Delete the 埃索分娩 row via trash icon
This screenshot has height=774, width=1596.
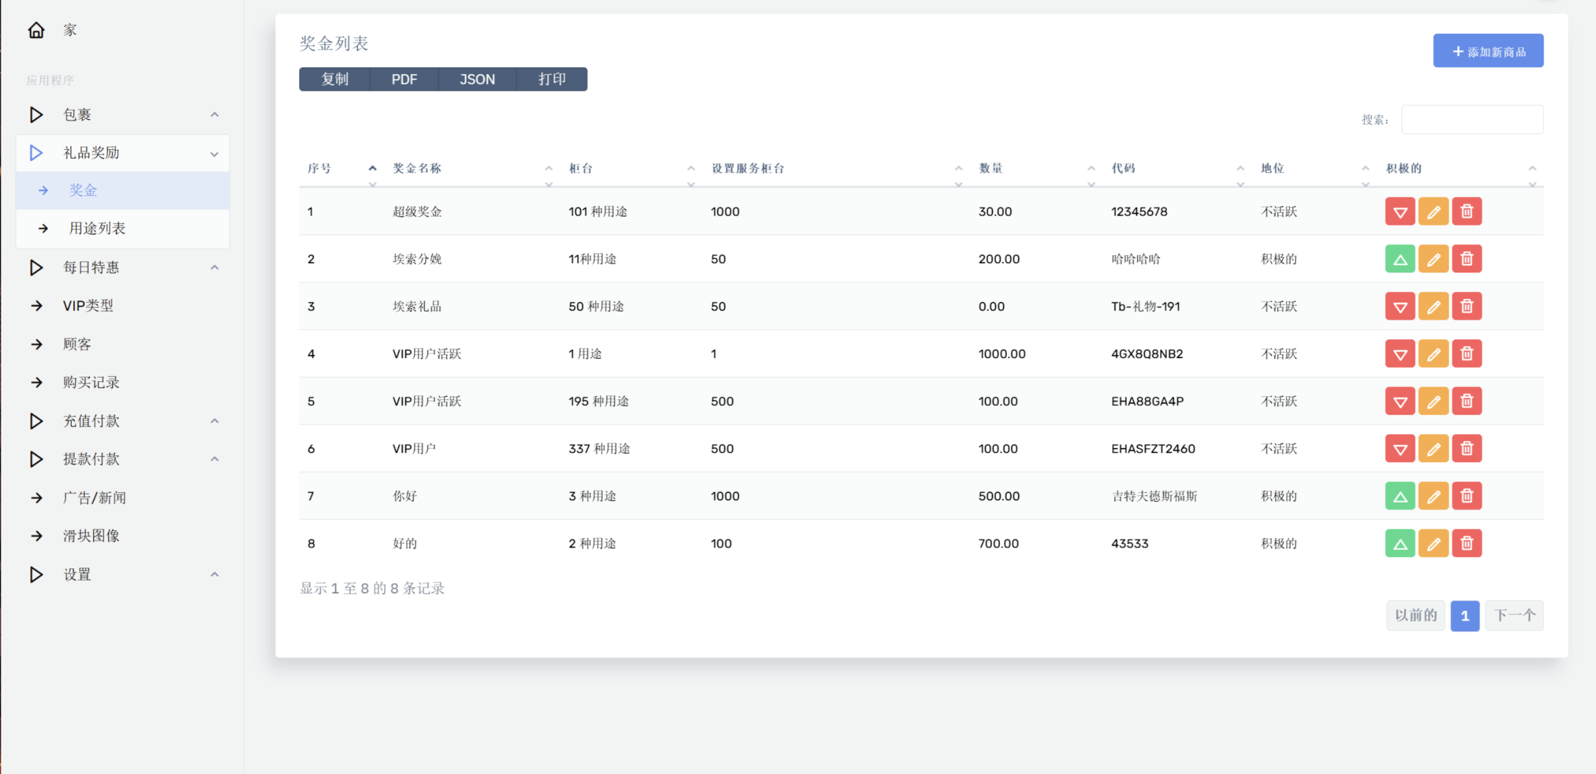pyautogui.click(x=1466, y=259)
